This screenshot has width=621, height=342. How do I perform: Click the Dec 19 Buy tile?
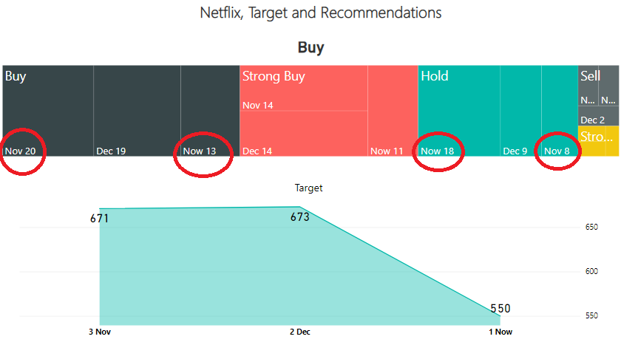(137, 111)
